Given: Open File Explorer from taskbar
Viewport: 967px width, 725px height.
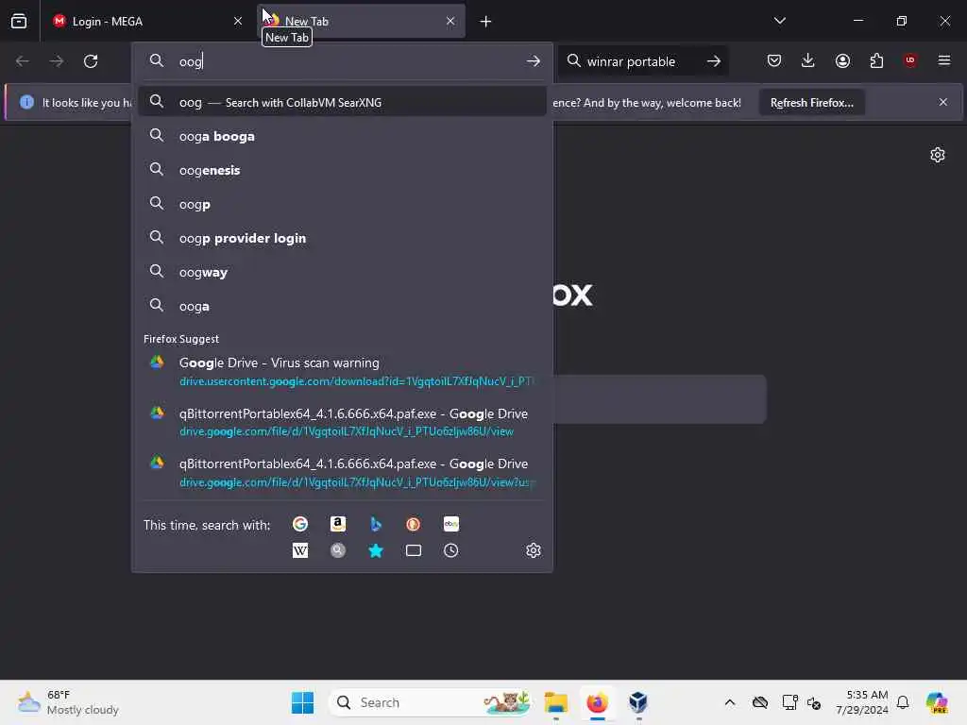Looking at the screenshot, I should pyautogui.click(x=555, y=702).
